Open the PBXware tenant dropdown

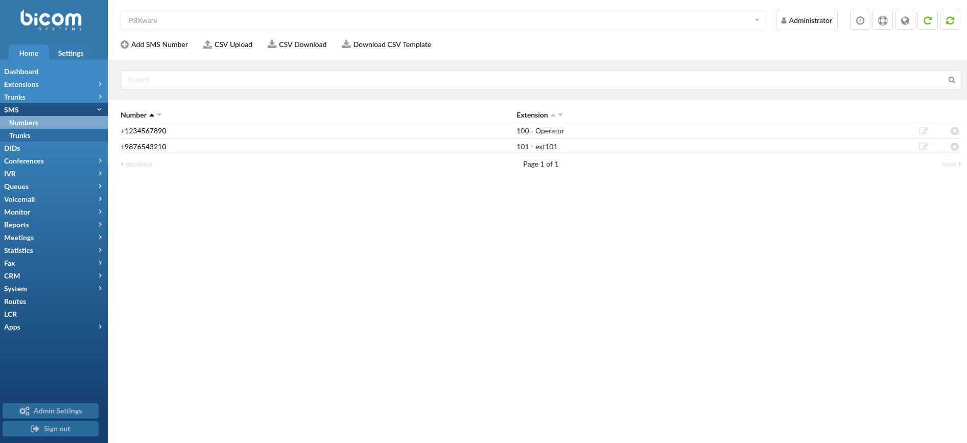[443, 20]
